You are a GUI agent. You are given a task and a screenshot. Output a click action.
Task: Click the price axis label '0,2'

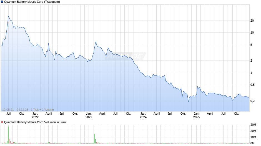pyautogui.click(x=252, y=101)
